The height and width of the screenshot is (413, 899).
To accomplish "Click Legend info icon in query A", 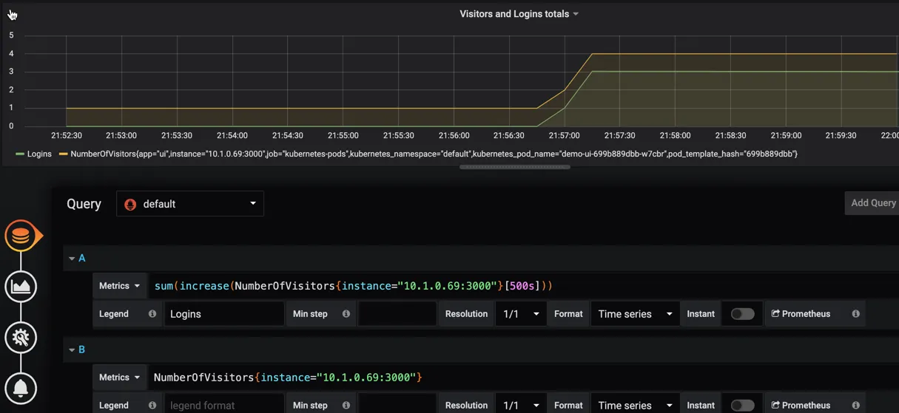I will point(152,314).
